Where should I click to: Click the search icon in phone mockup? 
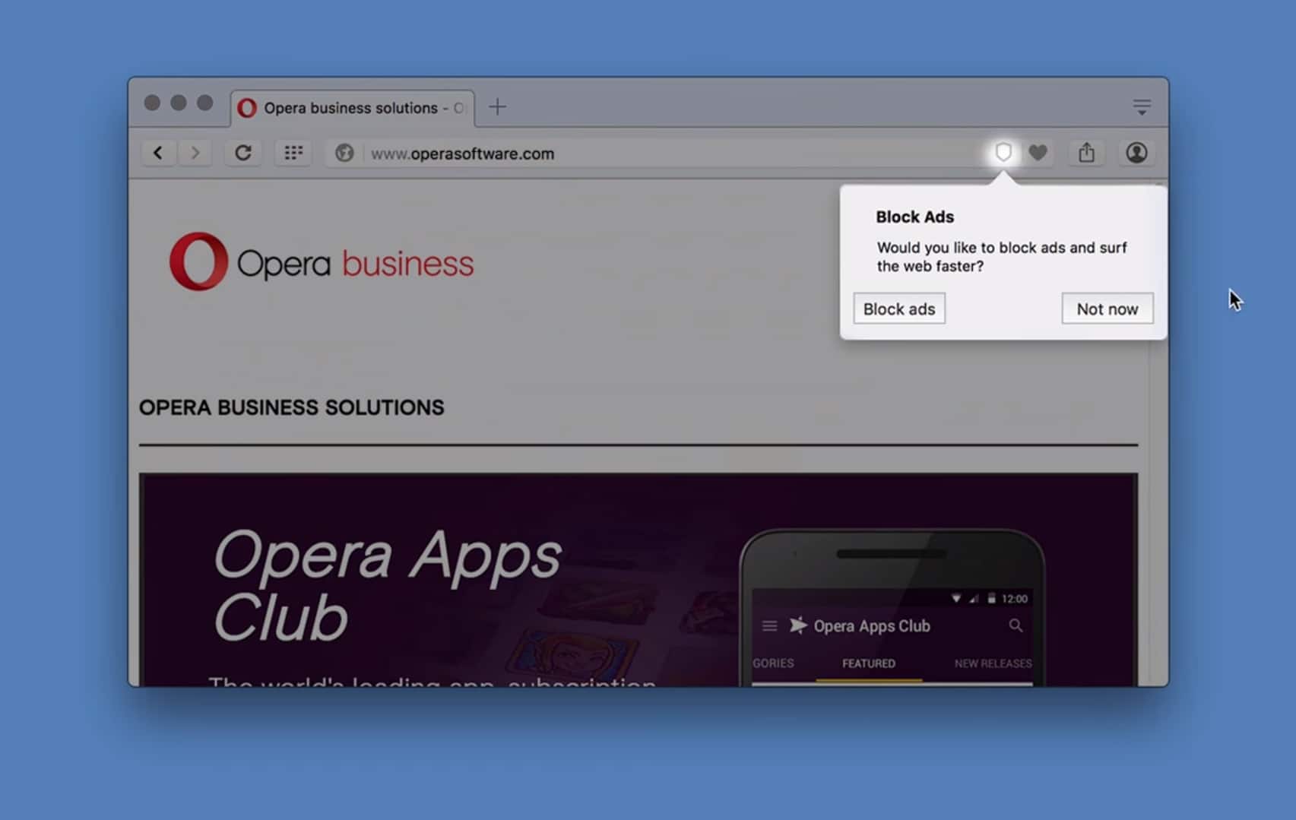[x=1016, y=625]
